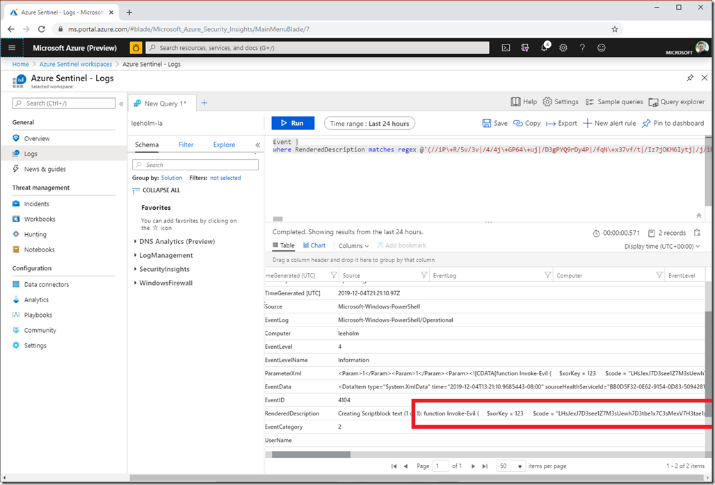Click the schema Search field
This screenshot has height=485, width=715.
pos(195,165)
